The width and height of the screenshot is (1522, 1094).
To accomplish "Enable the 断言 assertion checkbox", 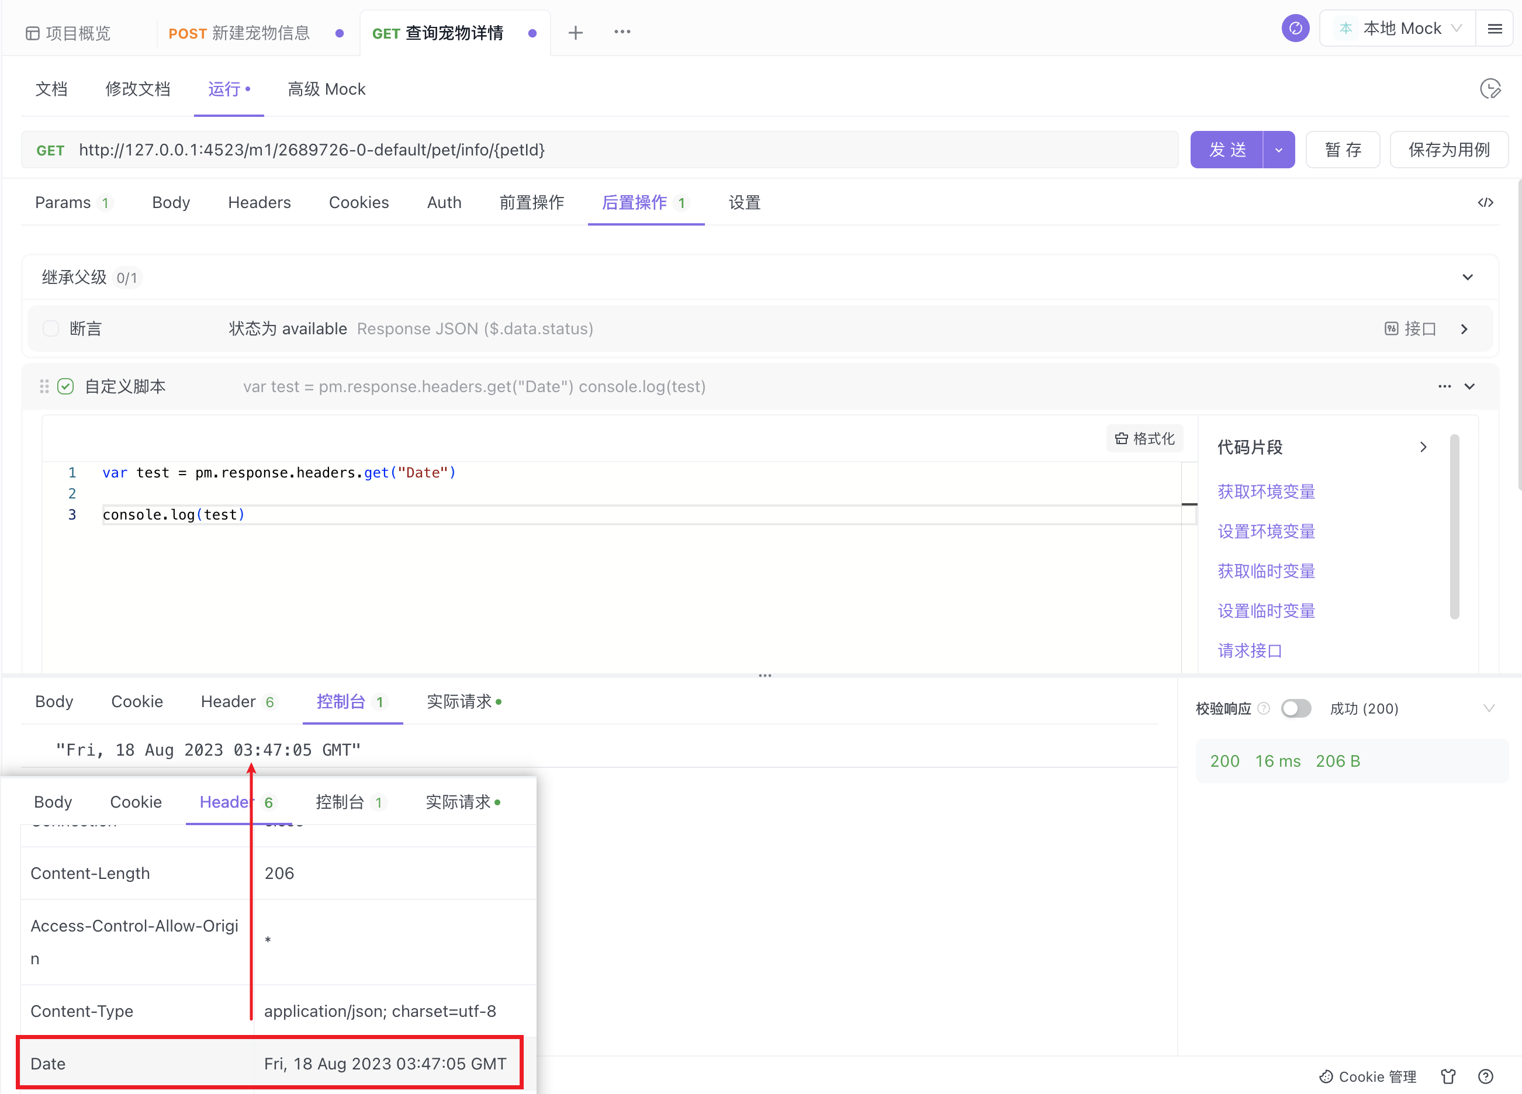I will pos(51,329).
